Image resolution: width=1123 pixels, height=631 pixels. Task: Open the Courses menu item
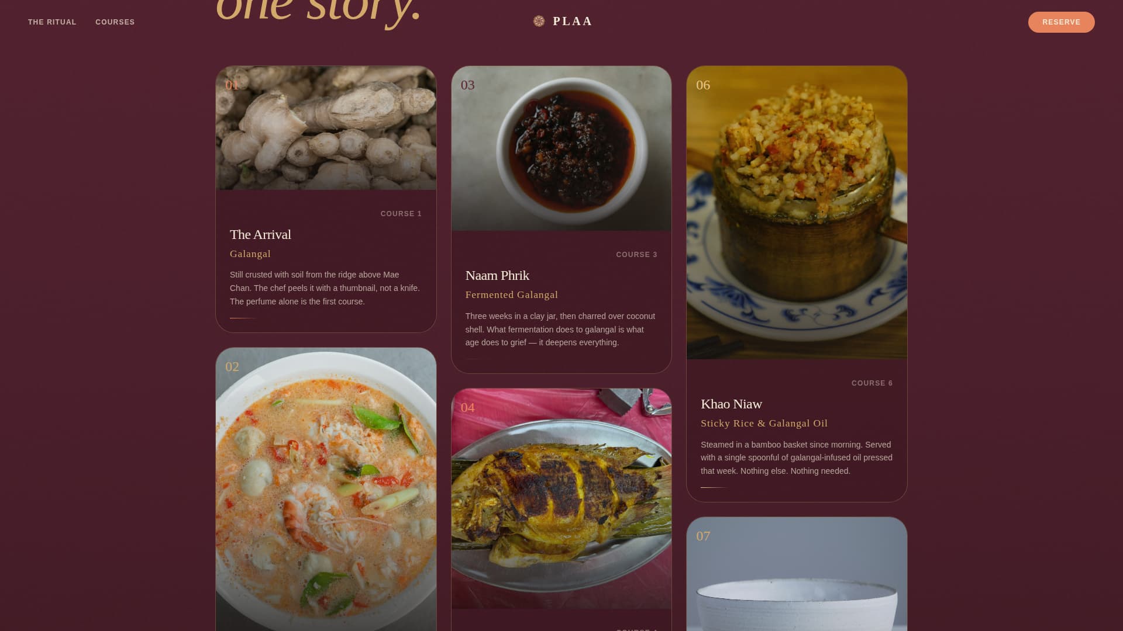115,22
